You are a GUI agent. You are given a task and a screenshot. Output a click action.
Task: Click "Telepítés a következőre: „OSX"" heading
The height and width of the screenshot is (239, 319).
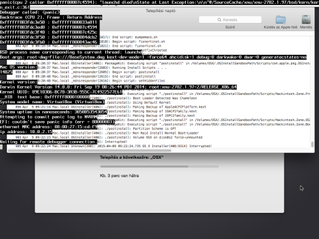tap(131, 157)
